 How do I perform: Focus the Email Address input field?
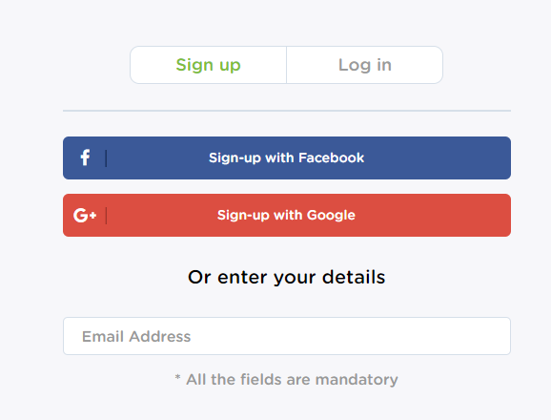(287, 336)
